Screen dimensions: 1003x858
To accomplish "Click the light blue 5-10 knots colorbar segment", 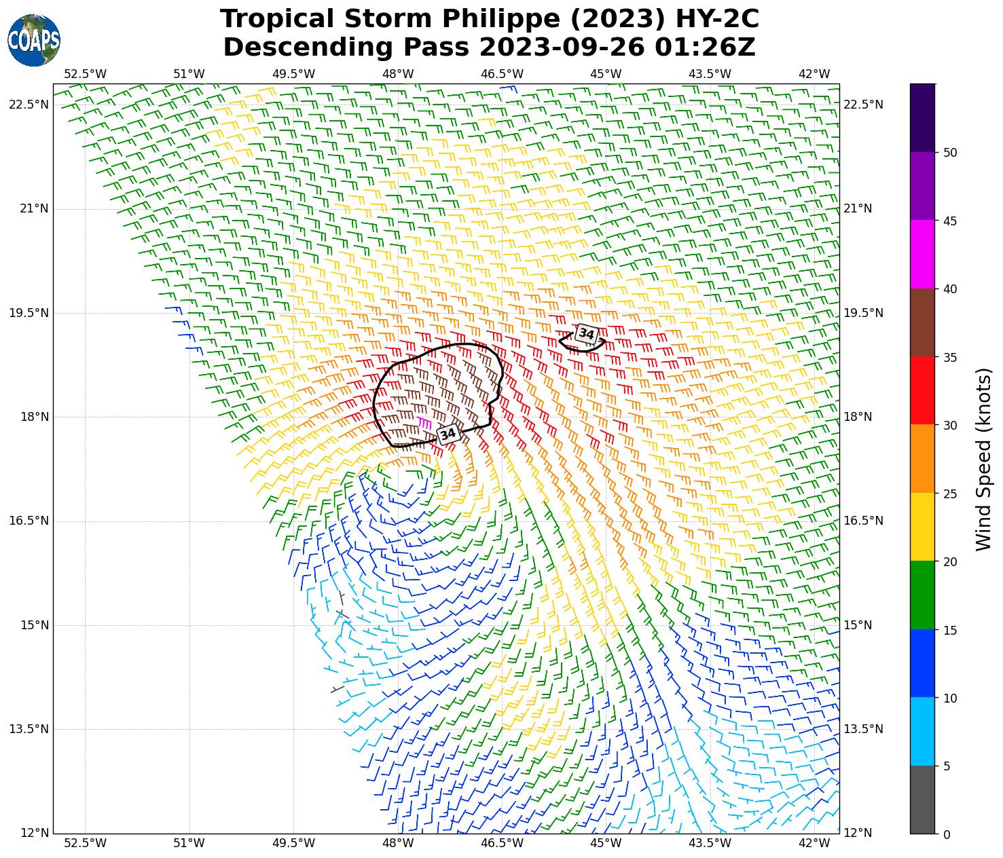I will [x=922, y=732].
